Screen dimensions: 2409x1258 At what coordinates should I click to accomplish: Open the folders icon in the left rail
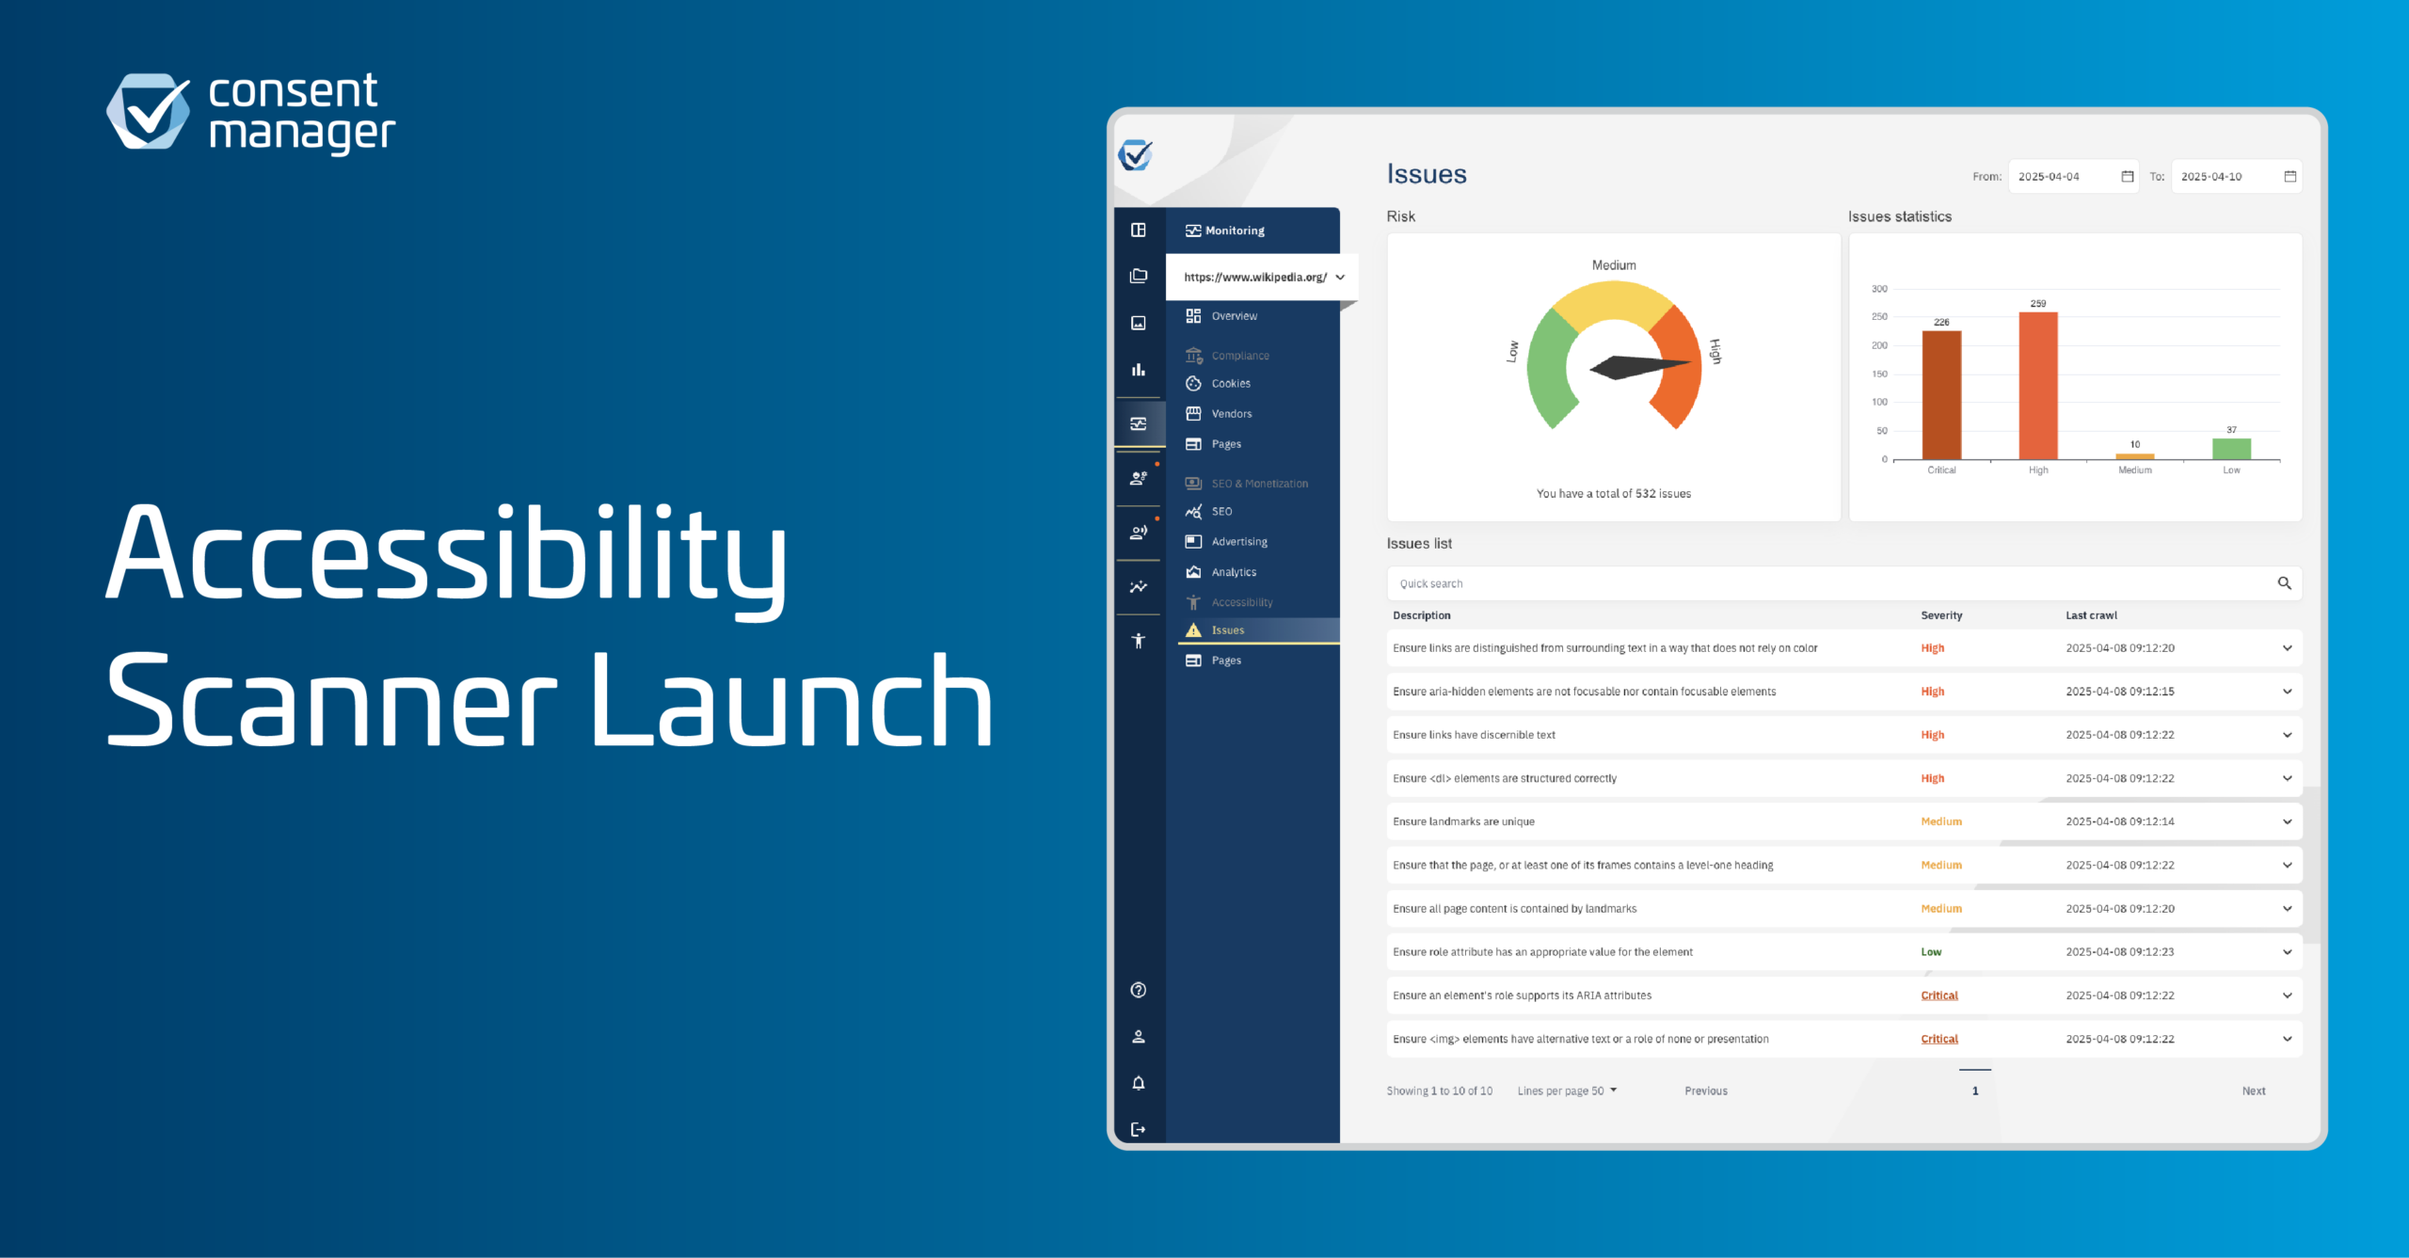pos(1139,276)
